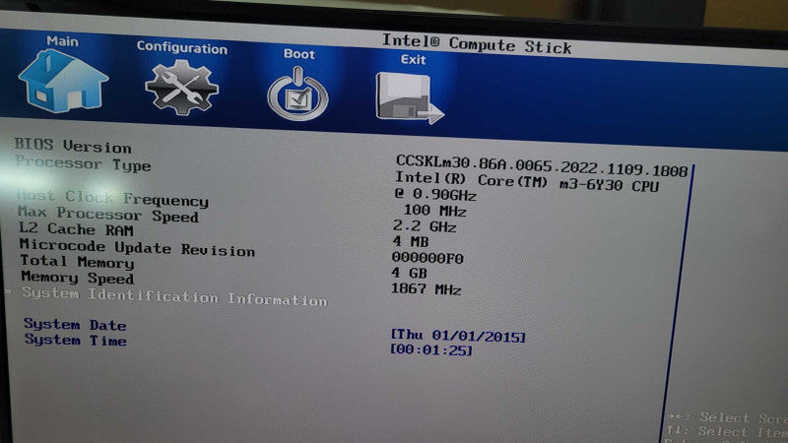Screen dimensions: 788x443
Task: Click the Microcode Update Revision label
Action: [137, 248]
